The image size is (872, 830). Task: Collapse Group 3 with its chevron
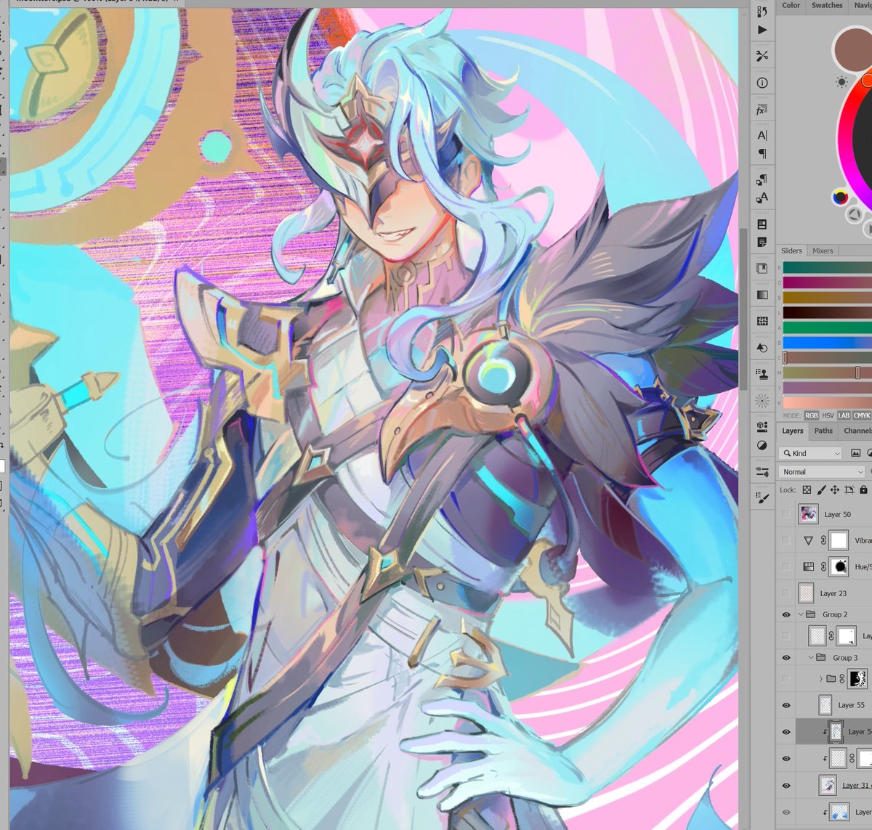click(x=811, y=658)
